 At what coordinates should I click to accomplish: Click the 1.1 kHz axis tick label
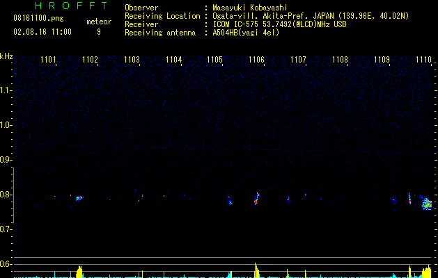point(6,90)
